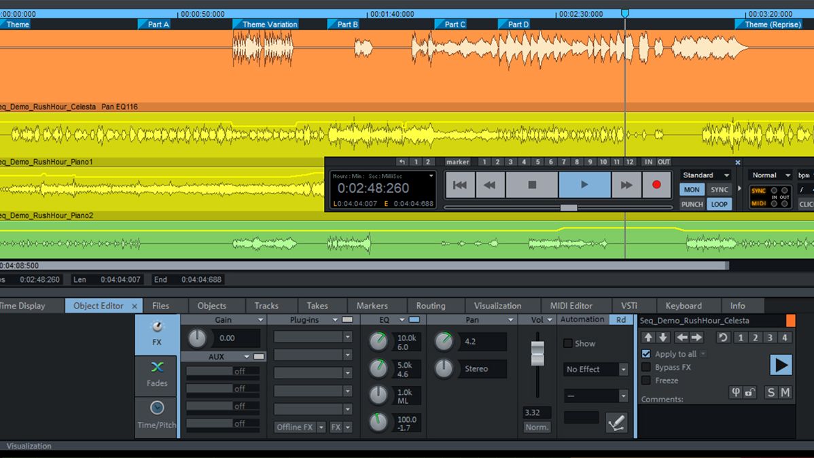Expand transport console with the right triangle
Screen dimensions: 814x458
tap(740, 188)
